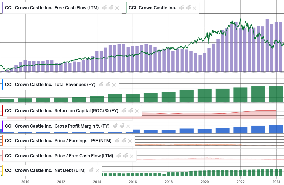
Task: Click the Total Revenues (FY) legend label
Action: point(50,85)
